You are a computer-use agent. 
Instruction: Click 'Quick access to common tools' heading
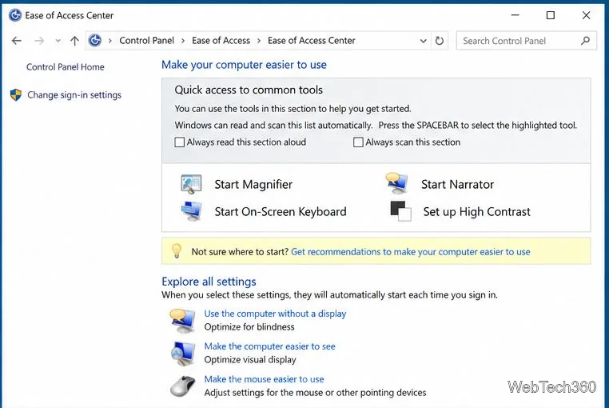[x=249, y=90]
